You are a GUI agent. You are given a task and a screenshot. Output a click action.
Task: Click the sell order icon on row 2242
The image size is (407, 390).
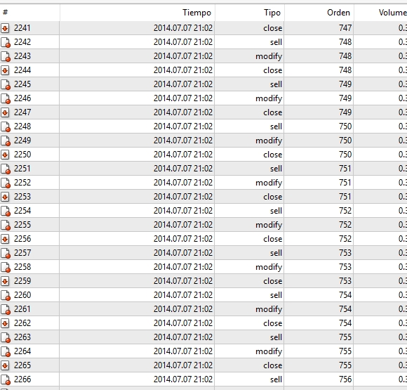[6, 42]
